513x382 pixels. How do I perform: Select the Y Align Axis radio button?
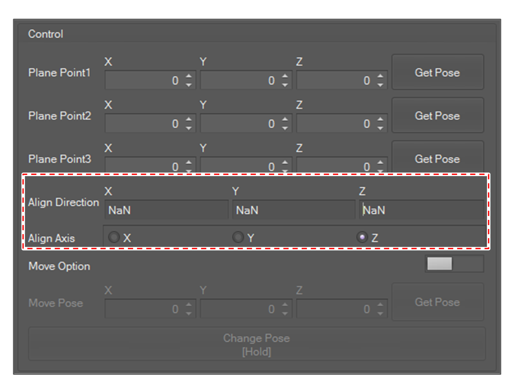[x=238, y=238]
